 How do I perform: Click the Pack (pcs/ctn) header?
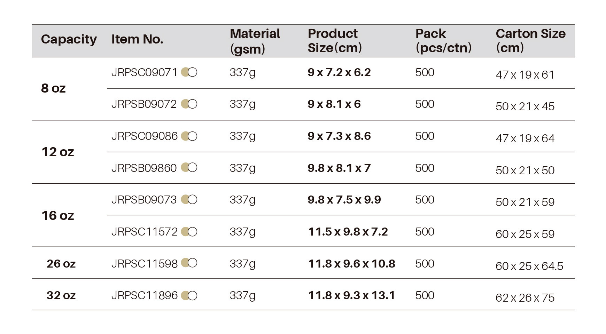click(x=443, y=41)
